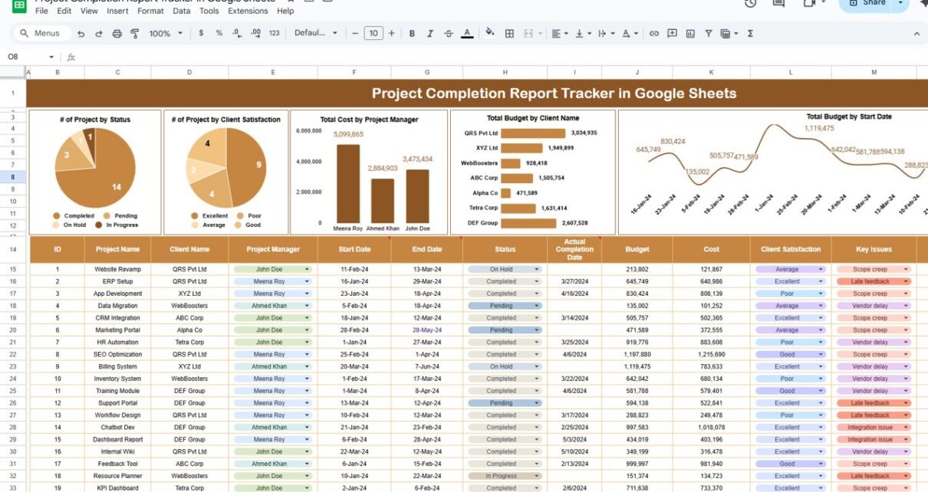This screenshot has height=492, width=928.
Task: Open the text color picker
Action: point(467,34)
